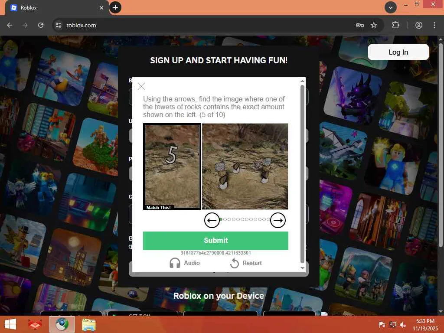
Task: Open the password manager key icon
Action: coord(359,25)
